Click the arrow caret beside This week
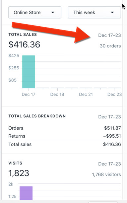 [112, 13]
